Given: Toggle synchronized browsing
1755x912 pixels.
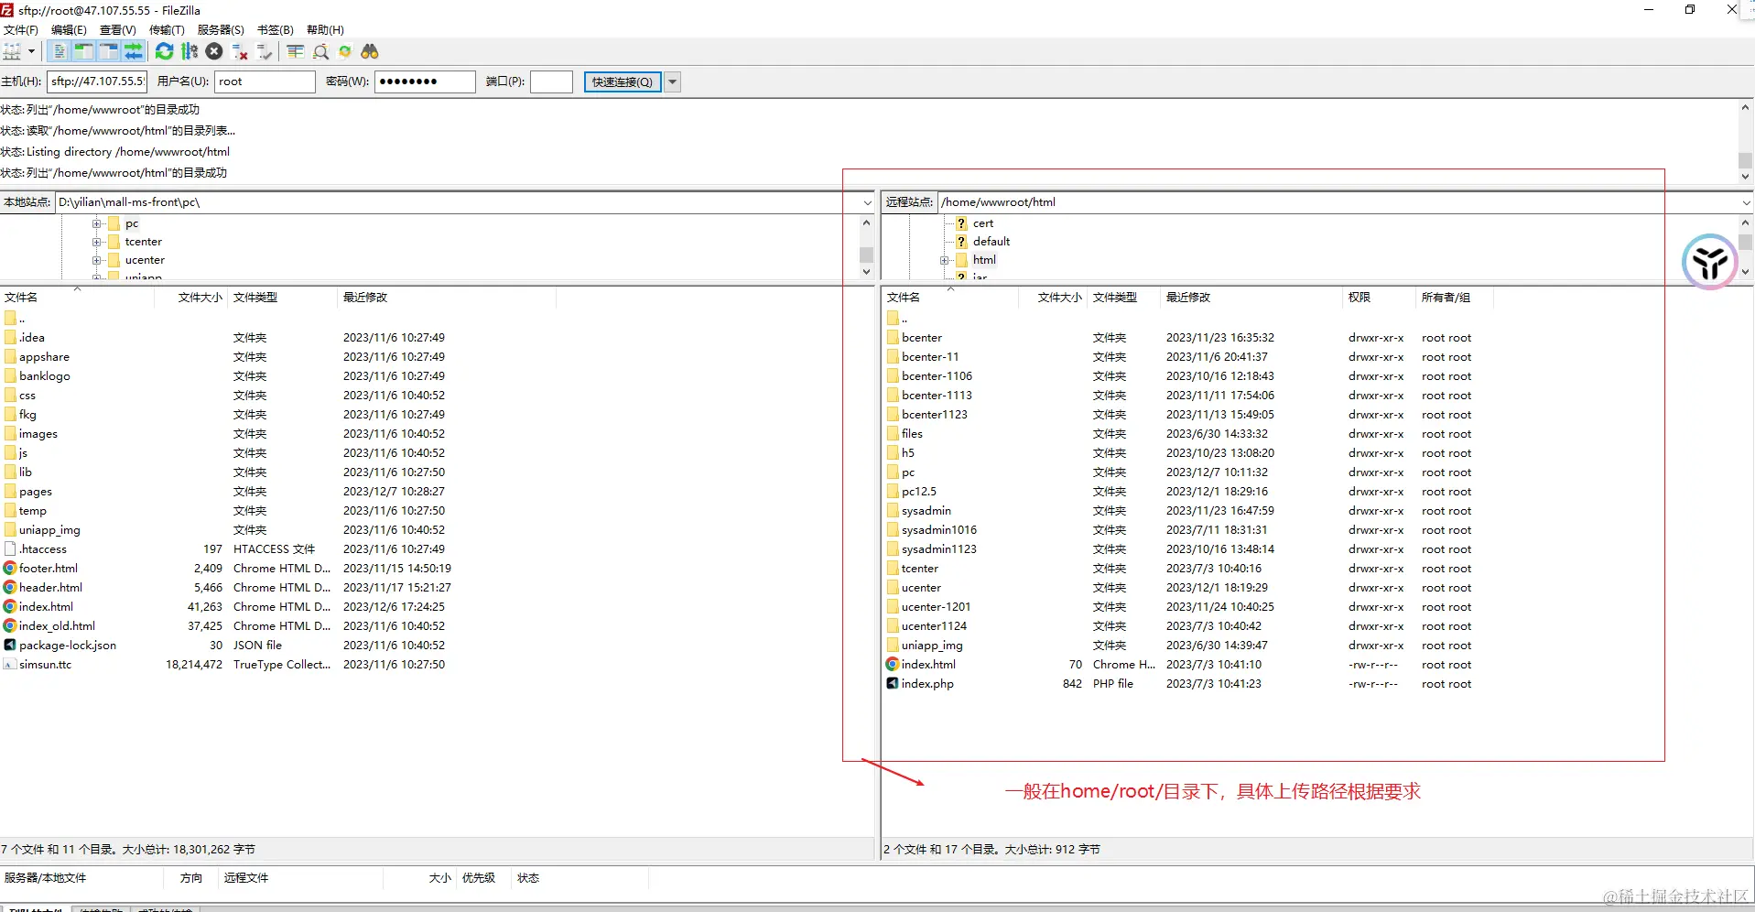Looking at the screenshot, I should click(x=345, y=51).
